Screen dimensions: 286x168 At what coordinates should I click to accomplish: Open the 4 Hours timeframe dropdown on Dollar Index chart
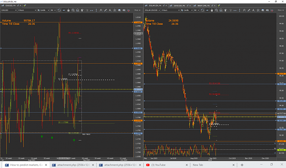[170, 10]
